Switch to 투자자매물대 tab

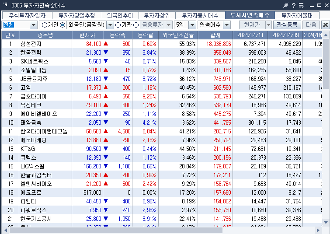pyautogui.click(x=297, y=15)
